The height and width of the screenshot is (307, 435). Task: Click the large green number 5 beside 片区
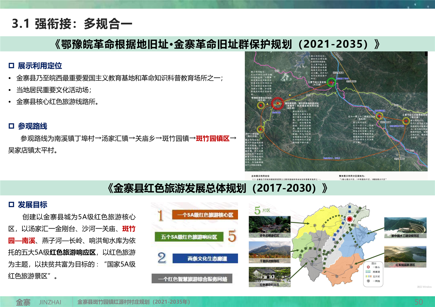pyautogui.click(x=257, y=210)
